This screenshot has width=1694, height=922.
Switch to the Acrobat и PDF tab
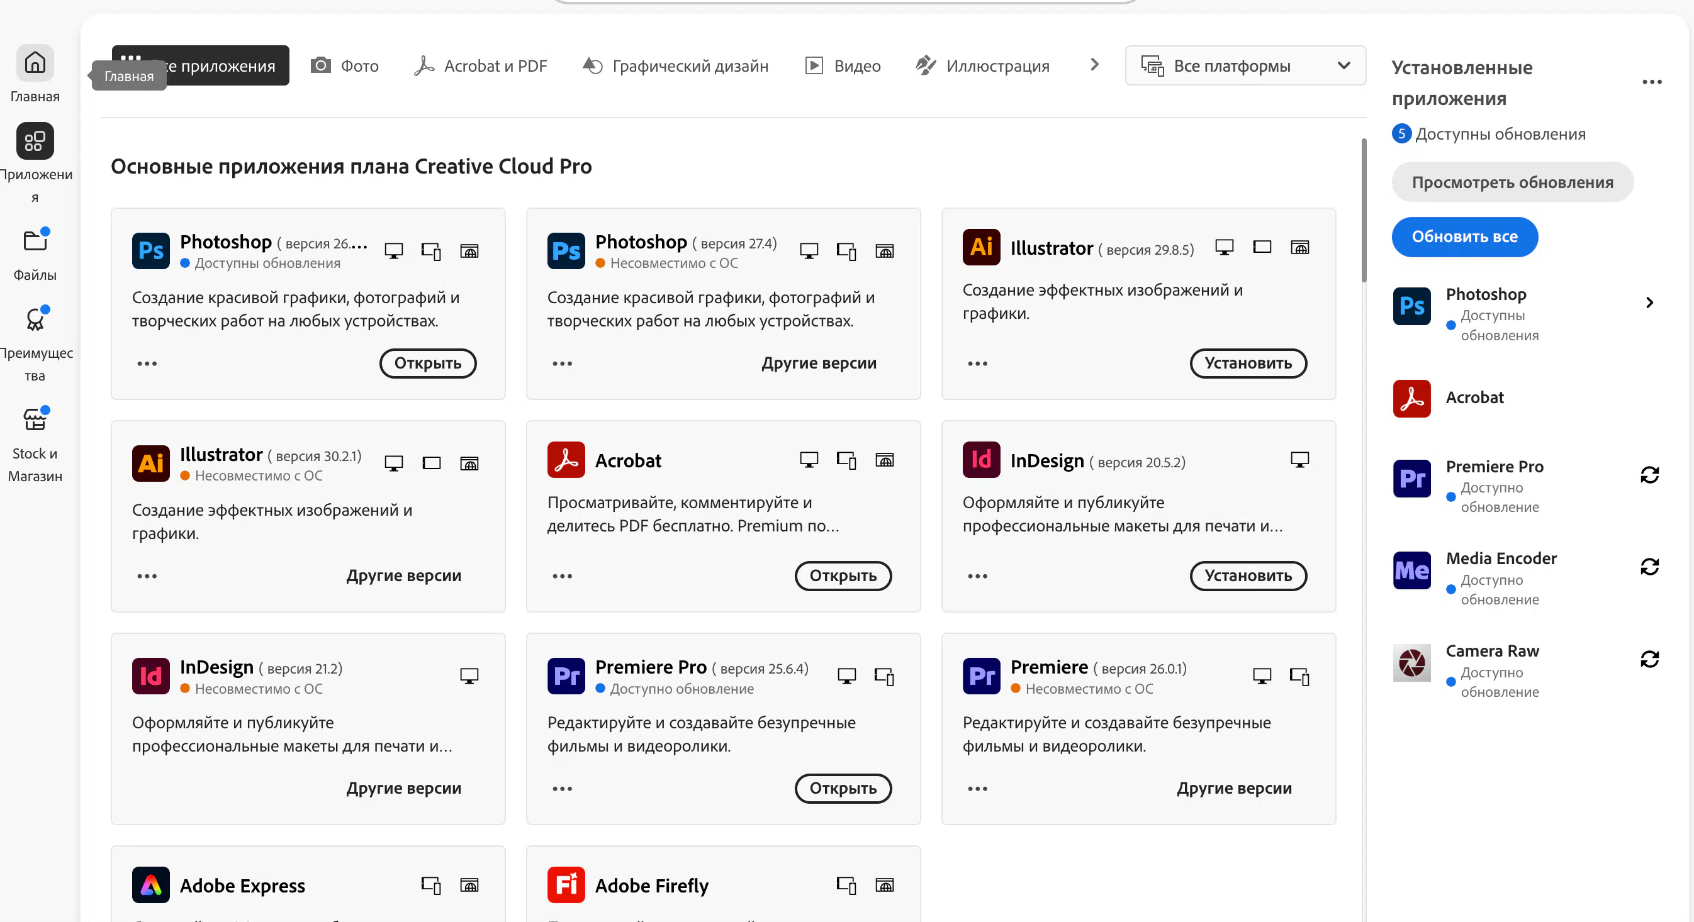tap(481, 65)
